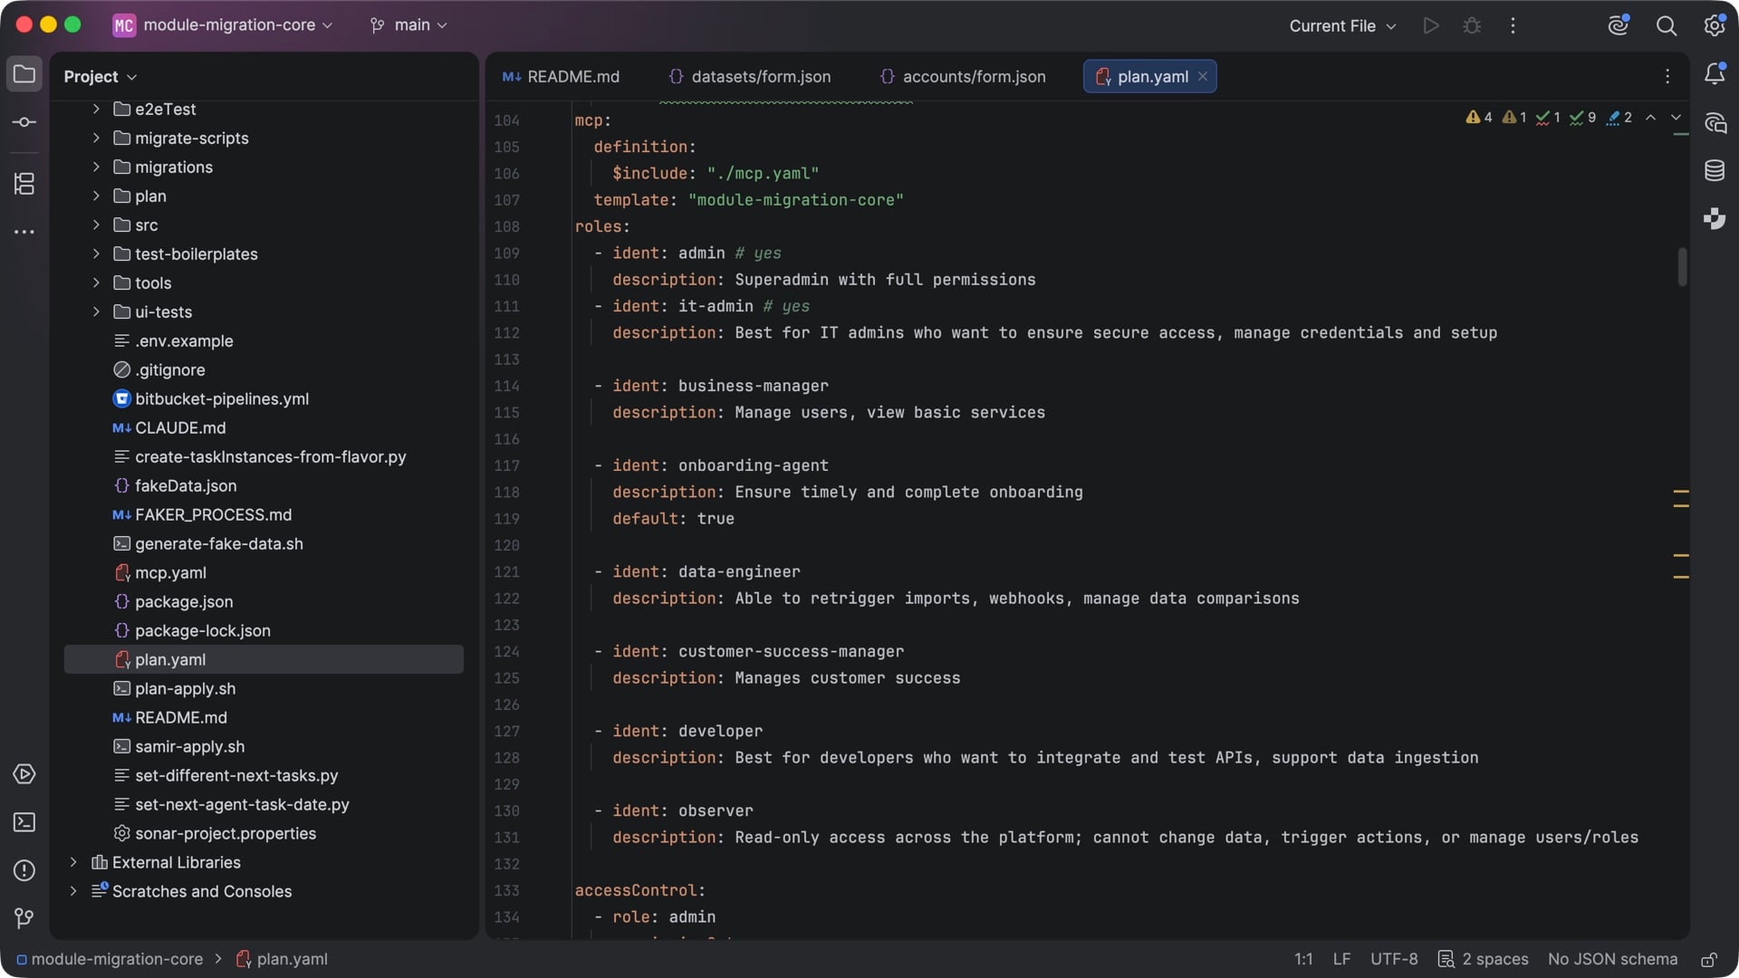1739x978 pixels.
Task: Open more run actions menu
Action: (x=1513, y=25)
